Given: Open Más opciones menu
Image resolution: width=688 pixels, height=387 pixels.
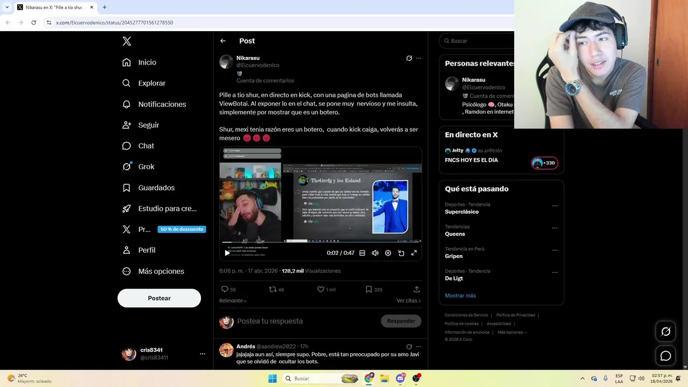Looking at the screenshot, I should pos(153,271).
